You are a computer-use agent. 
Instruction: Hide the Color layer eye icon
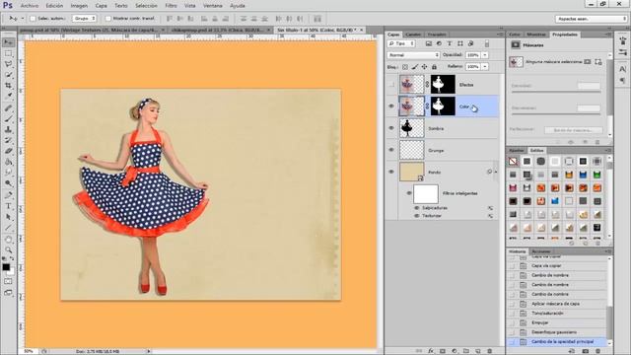[x=391, y=106]
